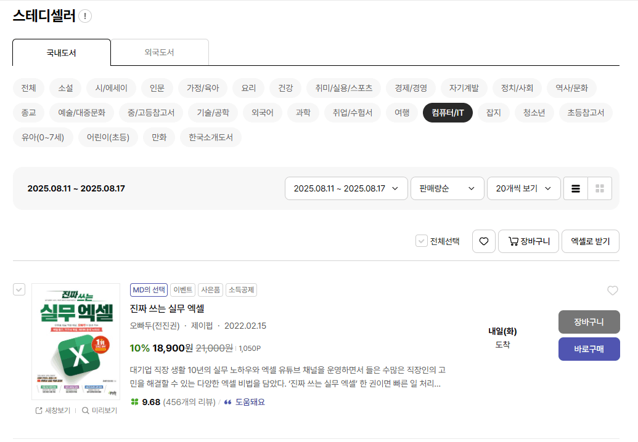Select the 국내도서 tab
Screen dimensions: 638x442
point(62,52)
